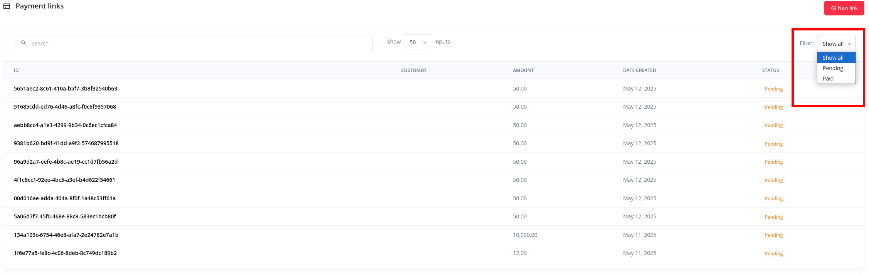Open payment link 134a103c-6754-46e8-afa7-2e24782e7a1b
869x275 pixels.
[66, 235]
